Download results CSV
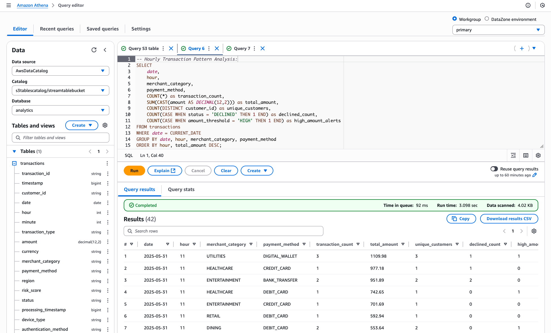 click(509, 218)
